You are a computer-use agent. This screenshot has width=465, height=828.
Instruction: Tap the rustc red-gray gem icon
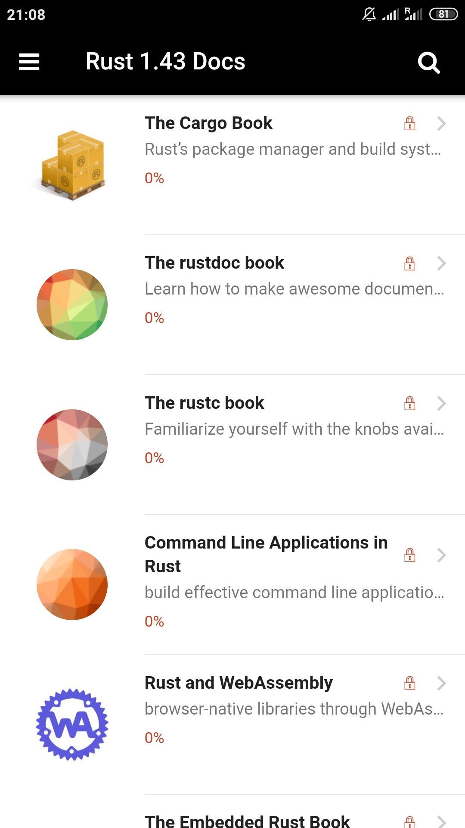72,445
